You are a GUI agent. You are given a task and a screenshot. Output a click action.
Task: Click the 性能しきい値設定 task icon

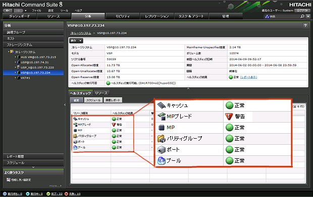[x=9, y=180]
